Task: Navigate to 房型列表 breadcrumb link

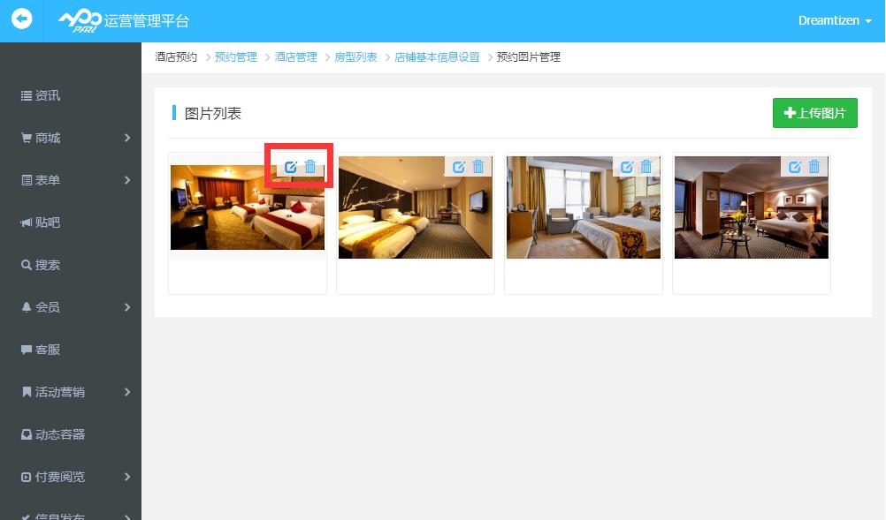Action: (x=355, y=57)
